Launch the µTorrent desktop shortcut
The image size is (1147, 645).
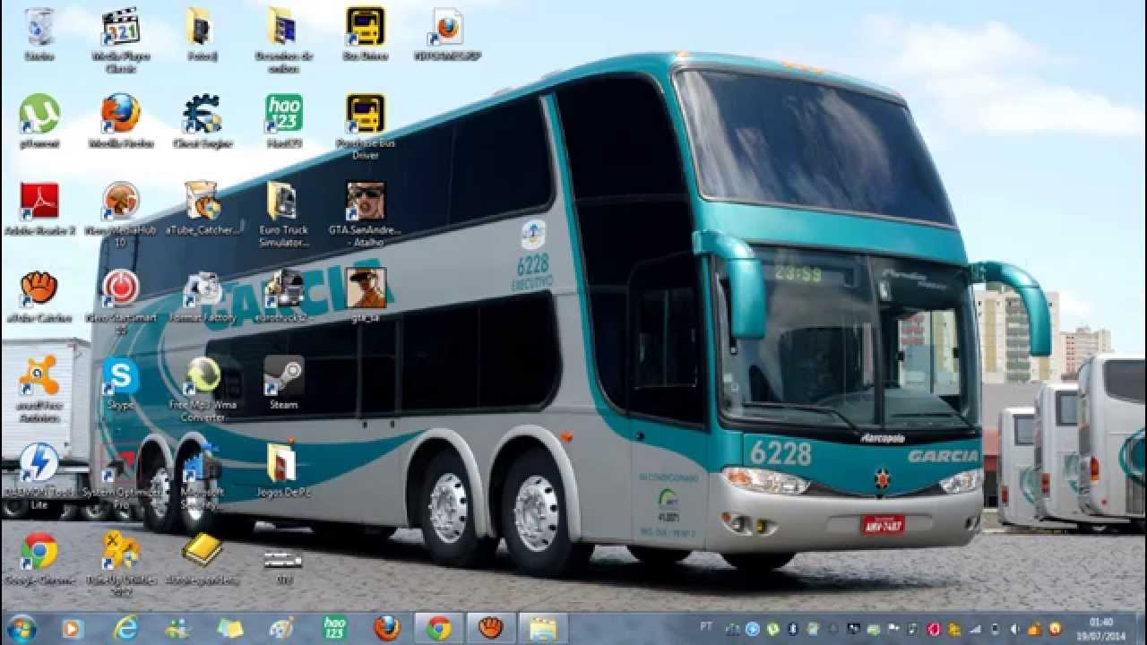click(39, 121)
